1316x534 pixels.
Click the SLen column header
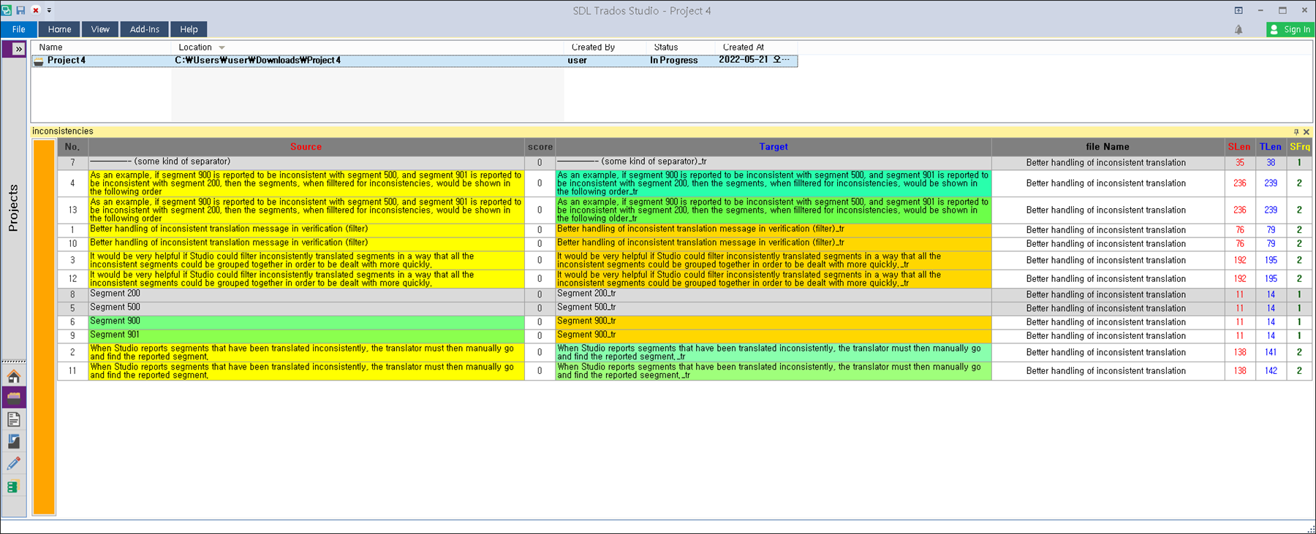[1239, 147]
